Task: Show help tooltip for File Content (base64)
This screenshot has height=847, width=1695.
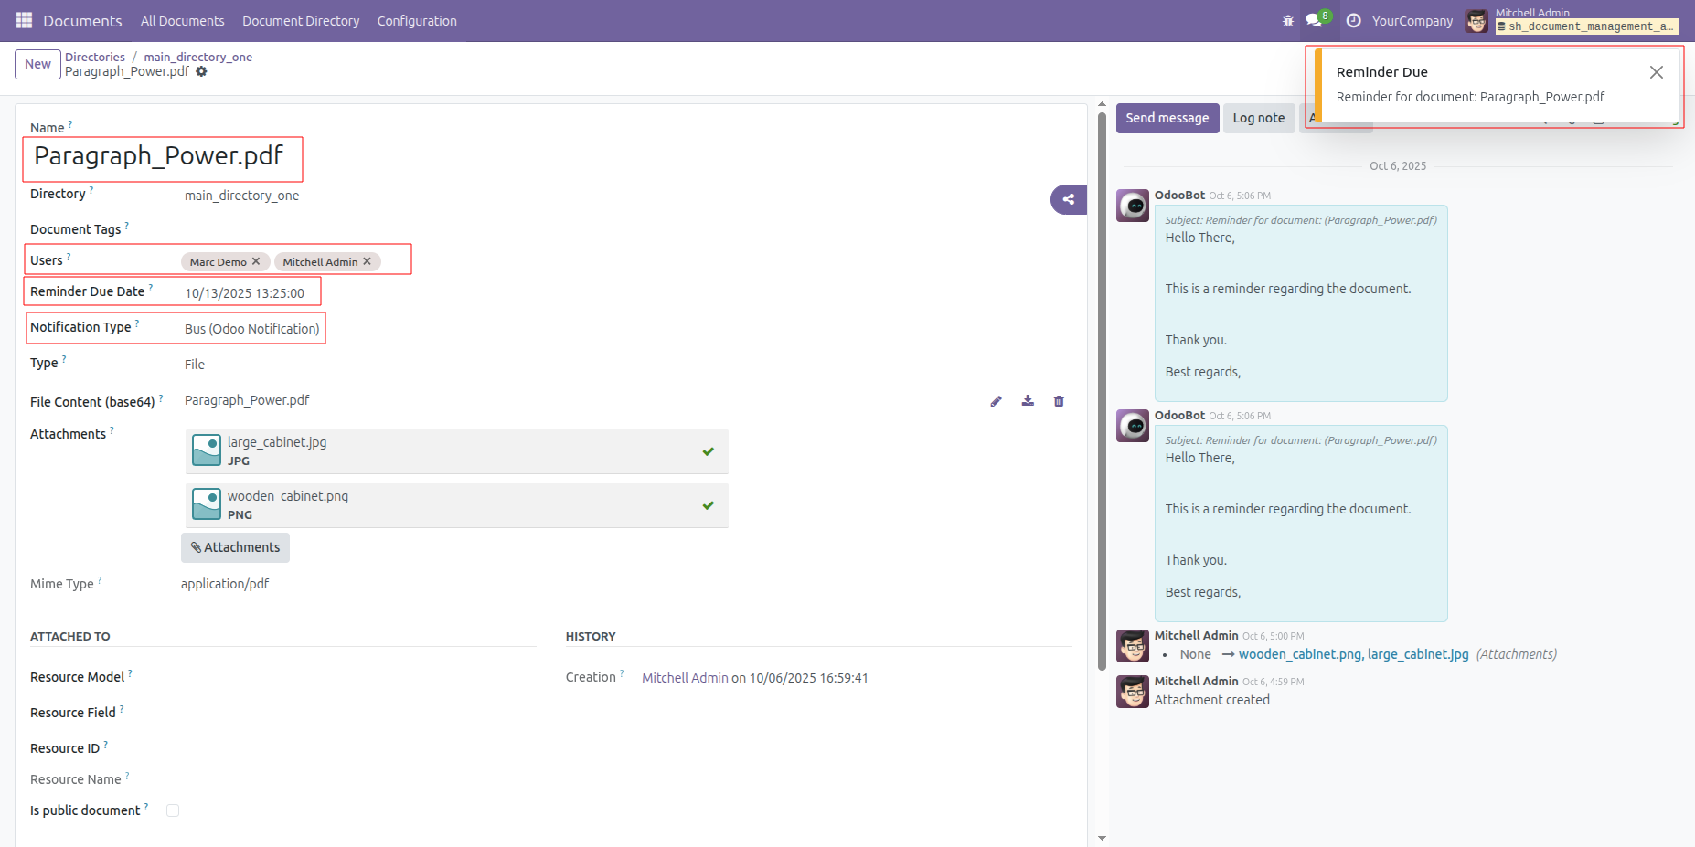Action: 161,397
